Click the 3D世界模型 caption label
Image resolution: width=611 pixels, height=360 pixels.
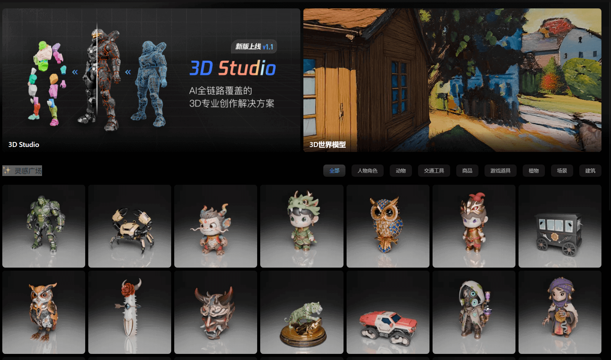(x=327, y=145)
